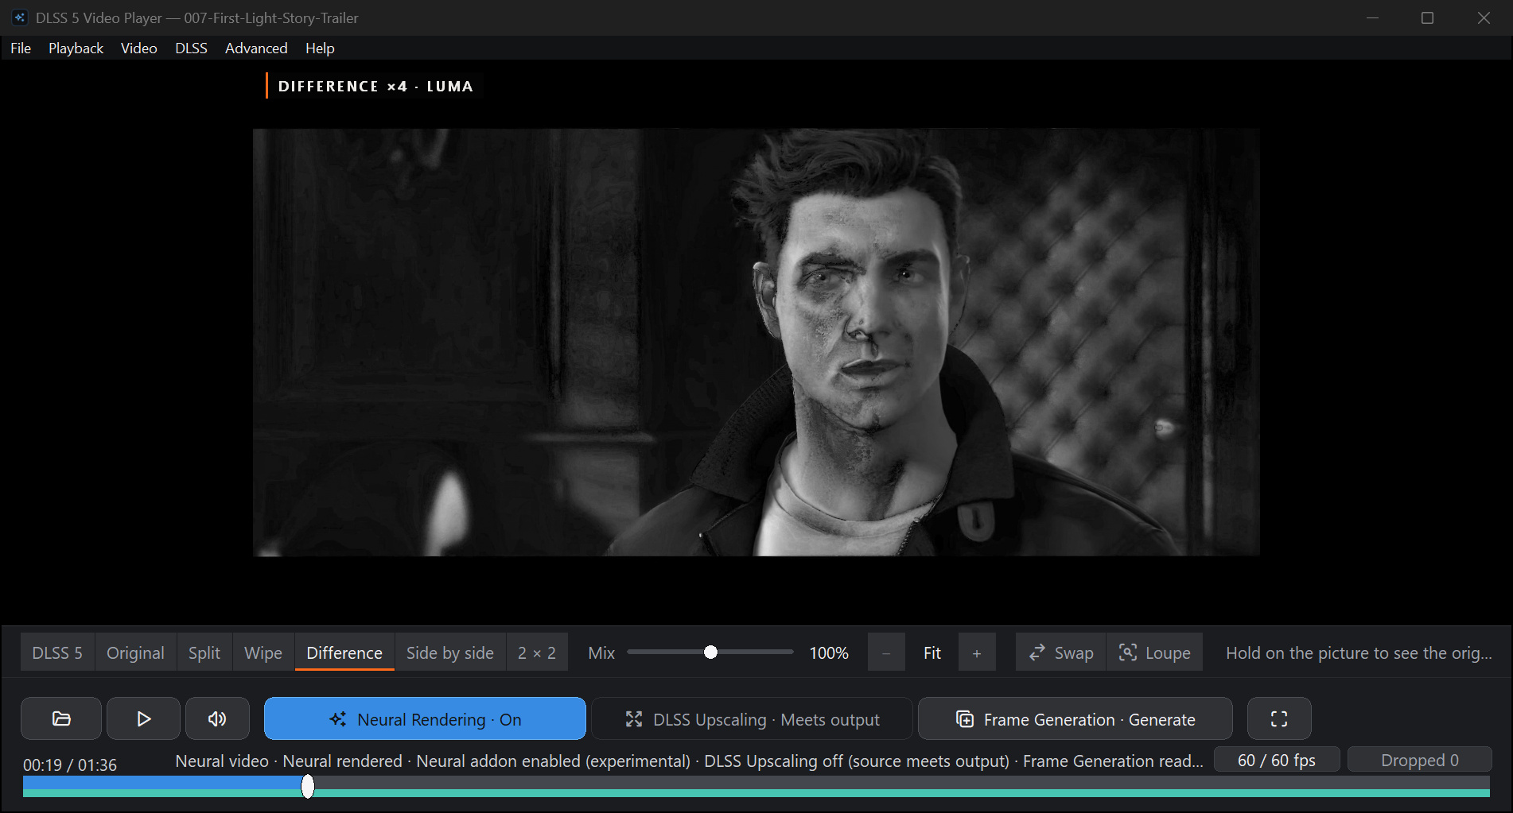Select the 2 × 2 grid view
Screen dimensions: 1513x813
point(537,652)
